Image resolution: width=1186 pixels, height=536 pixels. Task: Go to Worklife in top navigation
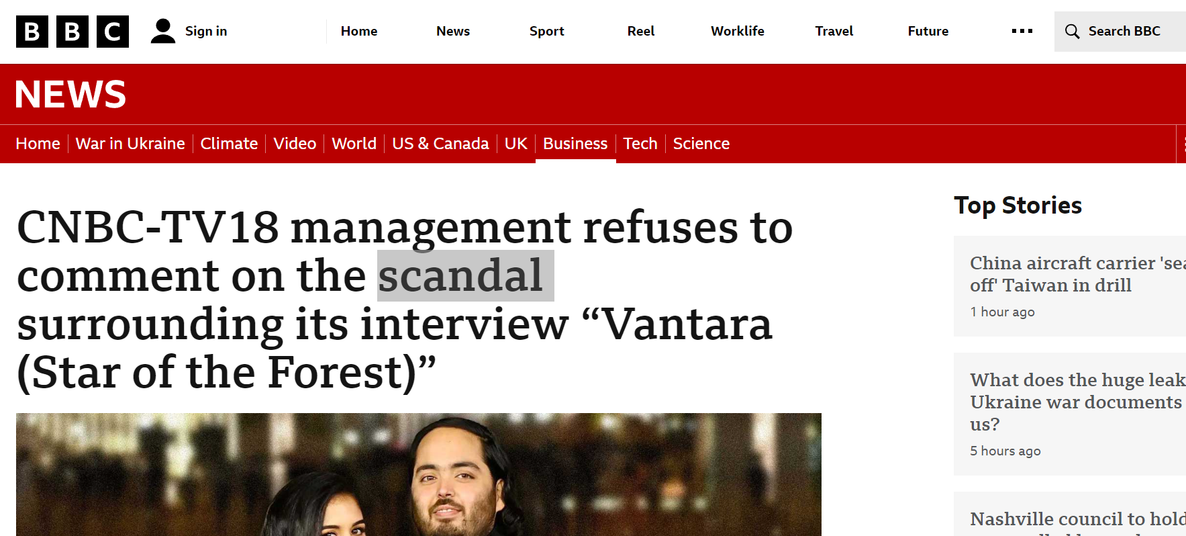(737, 32)
